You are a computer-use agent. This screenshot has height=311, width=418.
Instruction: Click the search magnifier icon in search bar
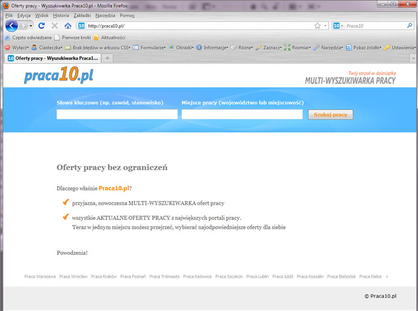(410, 26)
